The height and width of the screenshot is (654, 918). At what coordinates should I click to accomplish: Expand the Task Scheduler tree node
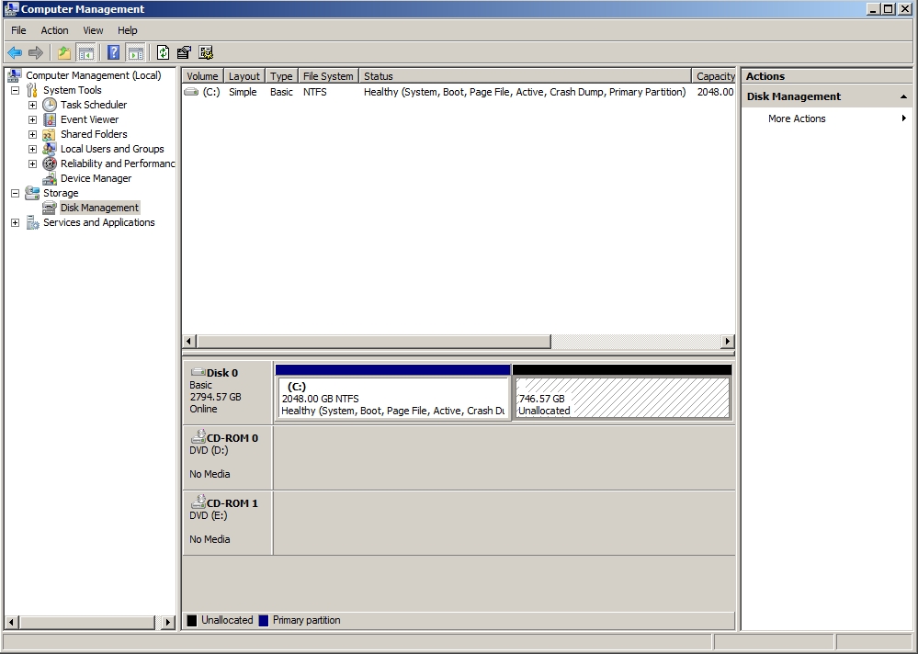click(32, 105)
